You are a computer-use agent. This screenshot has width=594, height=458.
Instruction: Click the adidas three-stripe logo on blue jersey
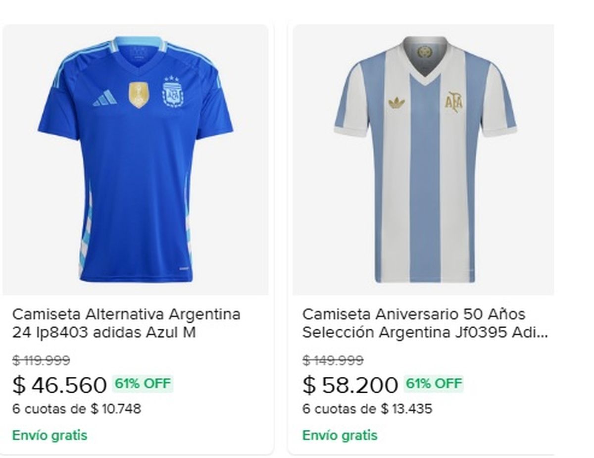tap(105, 99)
